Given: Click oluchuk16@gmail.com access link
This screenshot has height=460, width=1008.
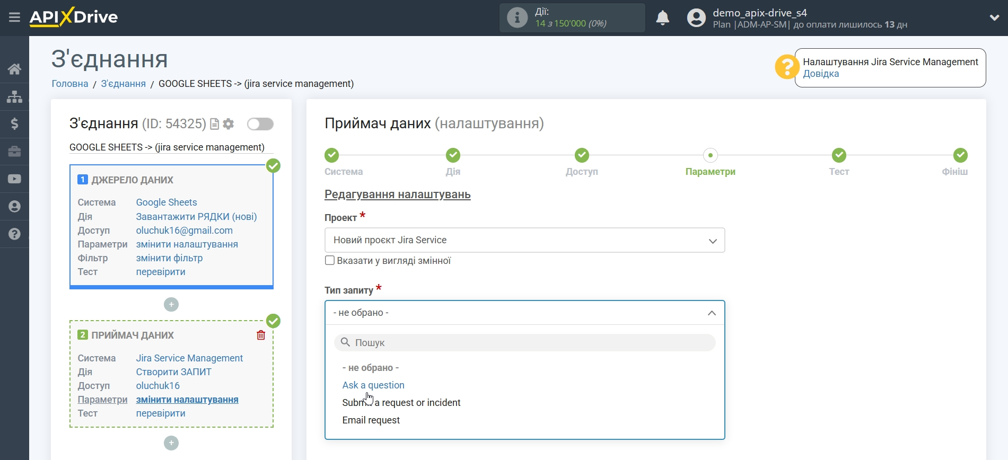Looking at the screenshot, I should click(x=184, y=231).
